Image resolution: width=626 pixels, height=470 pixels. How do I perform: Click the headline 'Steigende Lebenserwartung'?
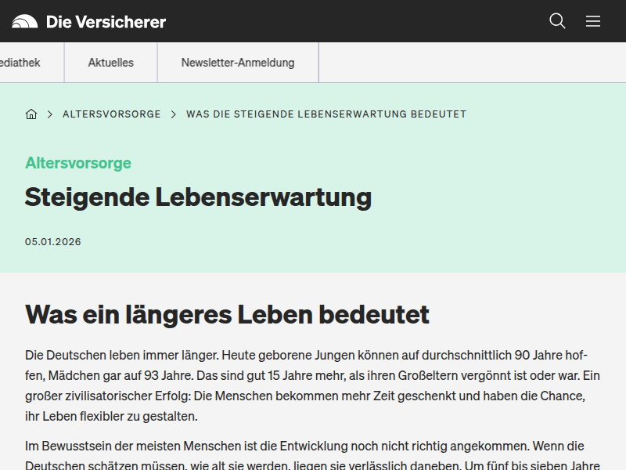click(198, 198)
